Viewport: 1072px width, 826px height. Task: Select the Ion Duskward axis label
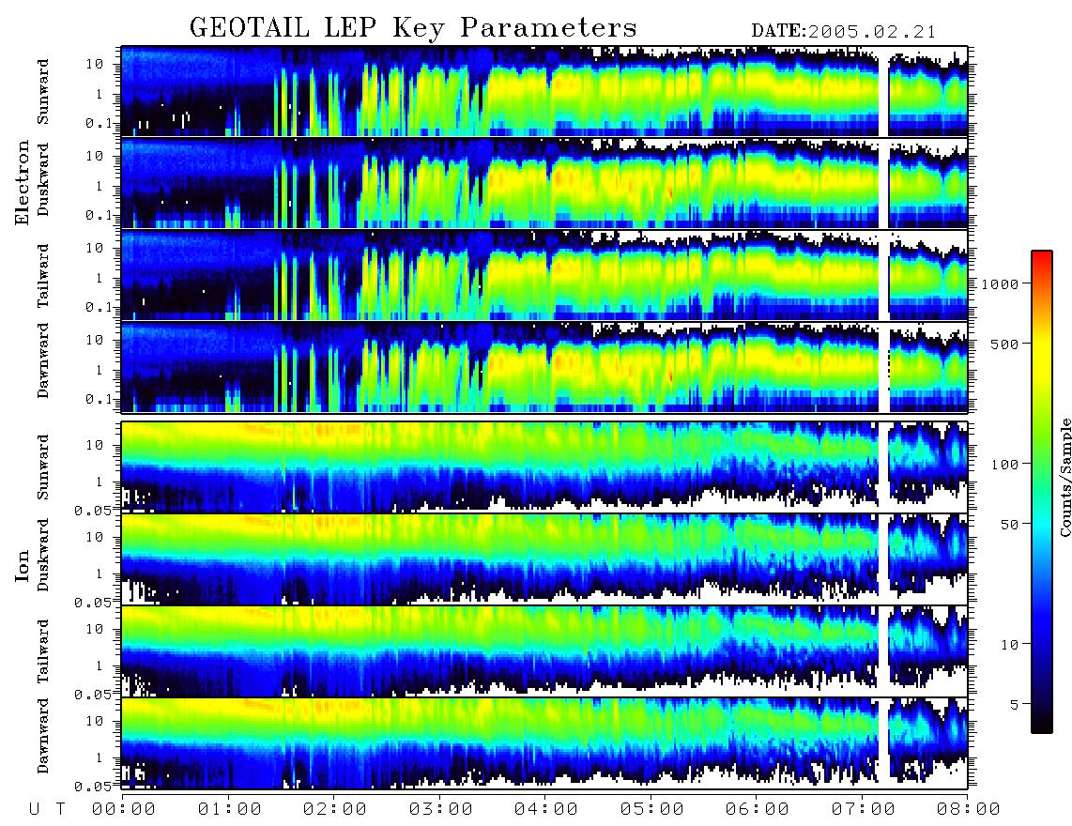click(x=43, y=555)
